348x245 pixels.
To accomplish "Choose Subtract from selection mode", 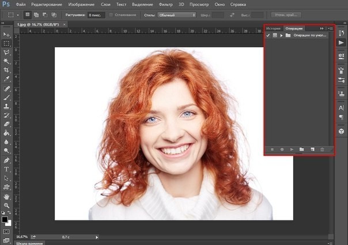I will click(x=45, y=15).
